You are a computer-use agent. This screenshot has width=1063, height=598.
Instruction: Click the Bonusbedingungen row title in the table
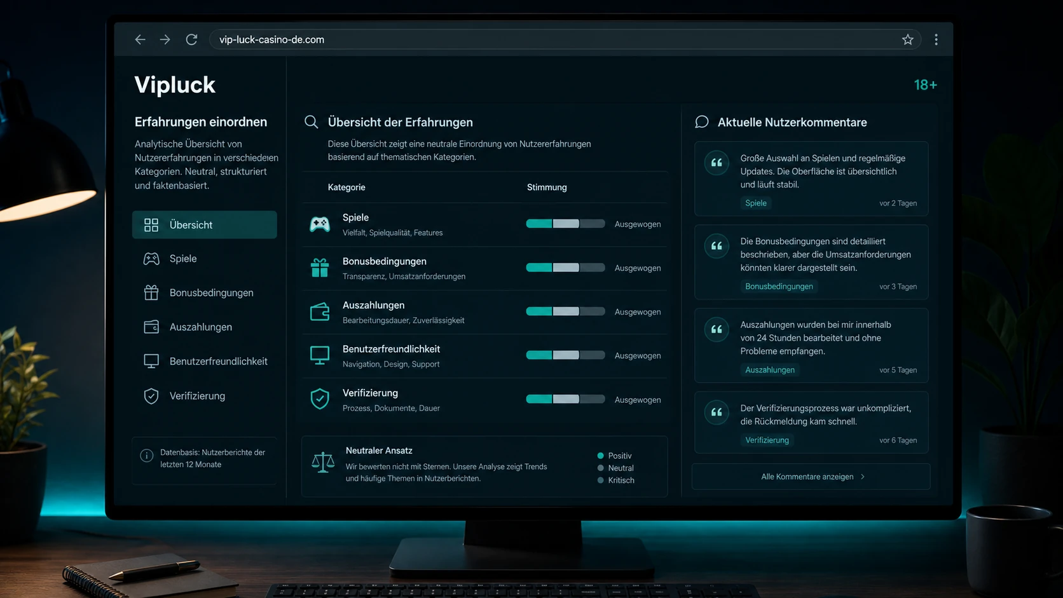click(x=385, y=261)
